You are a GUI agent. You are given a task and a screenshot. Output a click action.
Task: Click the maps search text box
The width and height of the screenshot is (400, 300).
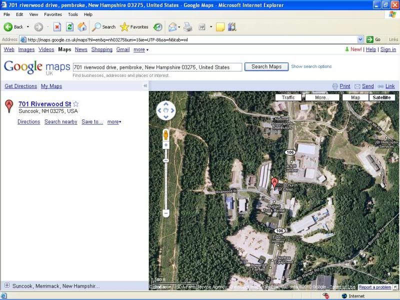(x=157, y=67)
